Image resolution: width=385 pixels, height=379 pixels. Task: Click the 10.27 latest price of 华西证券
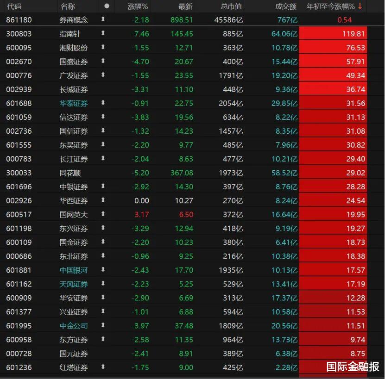(184, 201)
